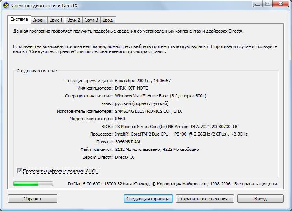
Task: Click the Текущие время и дата: label
Action: pyautogui.click(x=89, y=81)
